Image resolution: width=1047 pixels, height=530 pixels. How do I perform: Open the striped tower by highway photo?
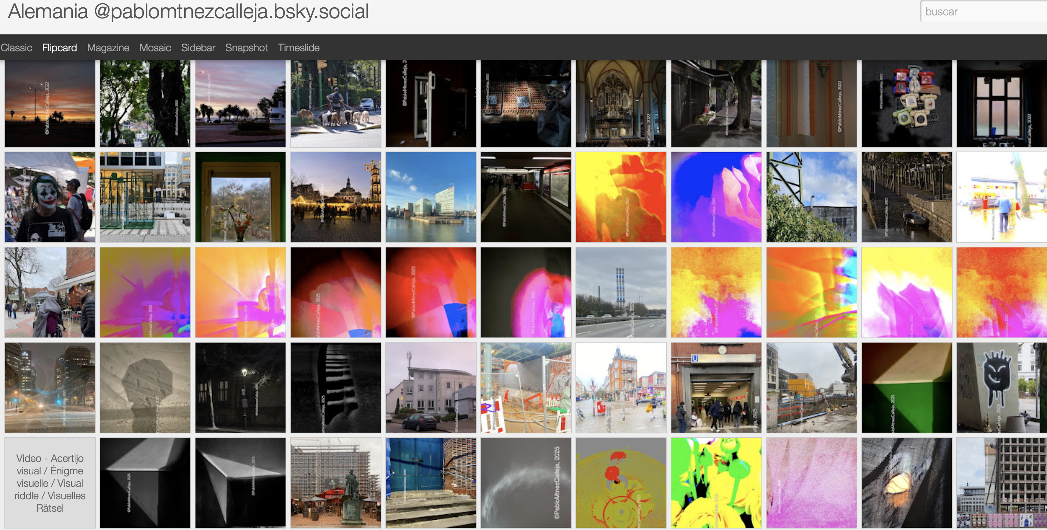621,293
